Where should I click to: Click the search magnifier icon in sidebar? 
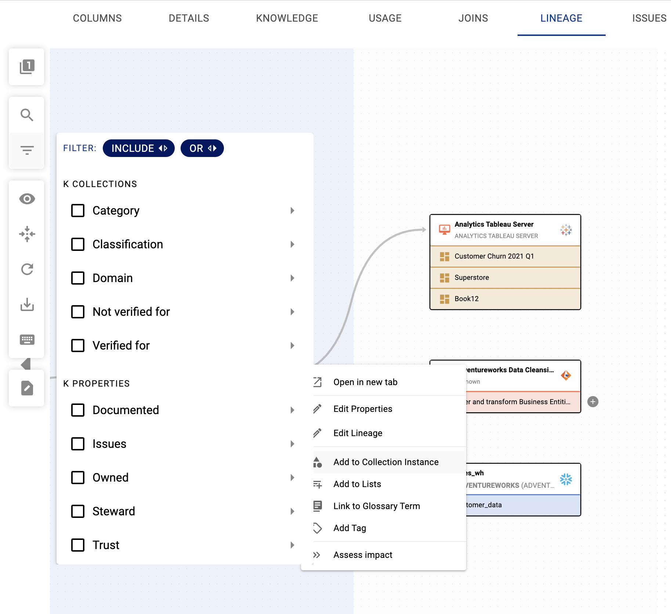(x=27, y=115)
